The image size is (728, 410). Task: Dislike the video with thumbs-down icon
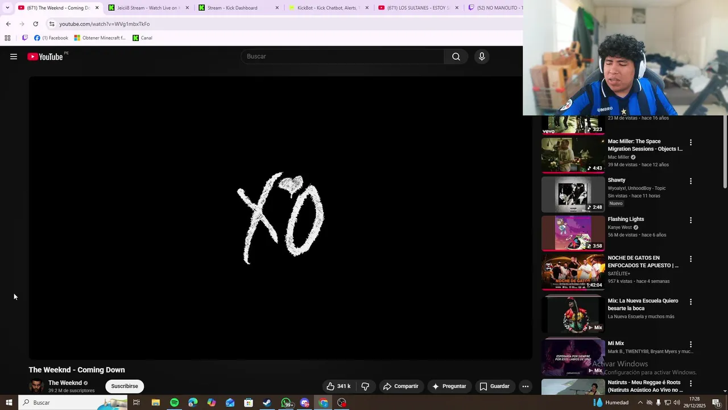click(365, 386)
